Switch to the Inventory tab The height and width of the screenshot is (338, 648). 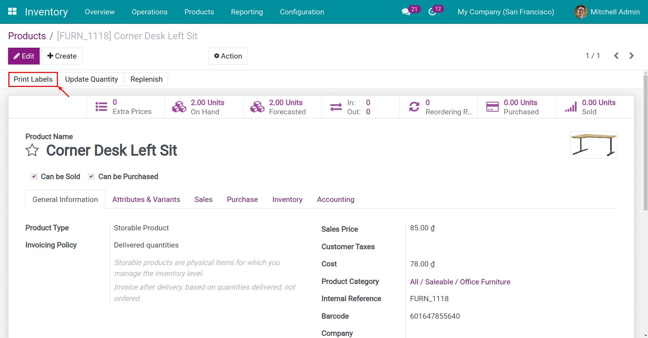click(287, 200)
